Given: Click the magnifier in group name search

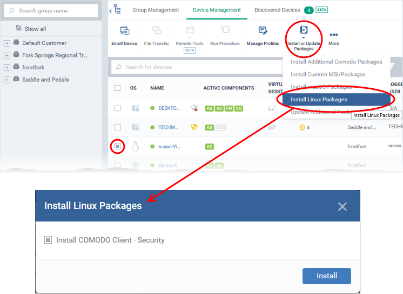Looking at the screenshot, I should click(x=11, y=11).
